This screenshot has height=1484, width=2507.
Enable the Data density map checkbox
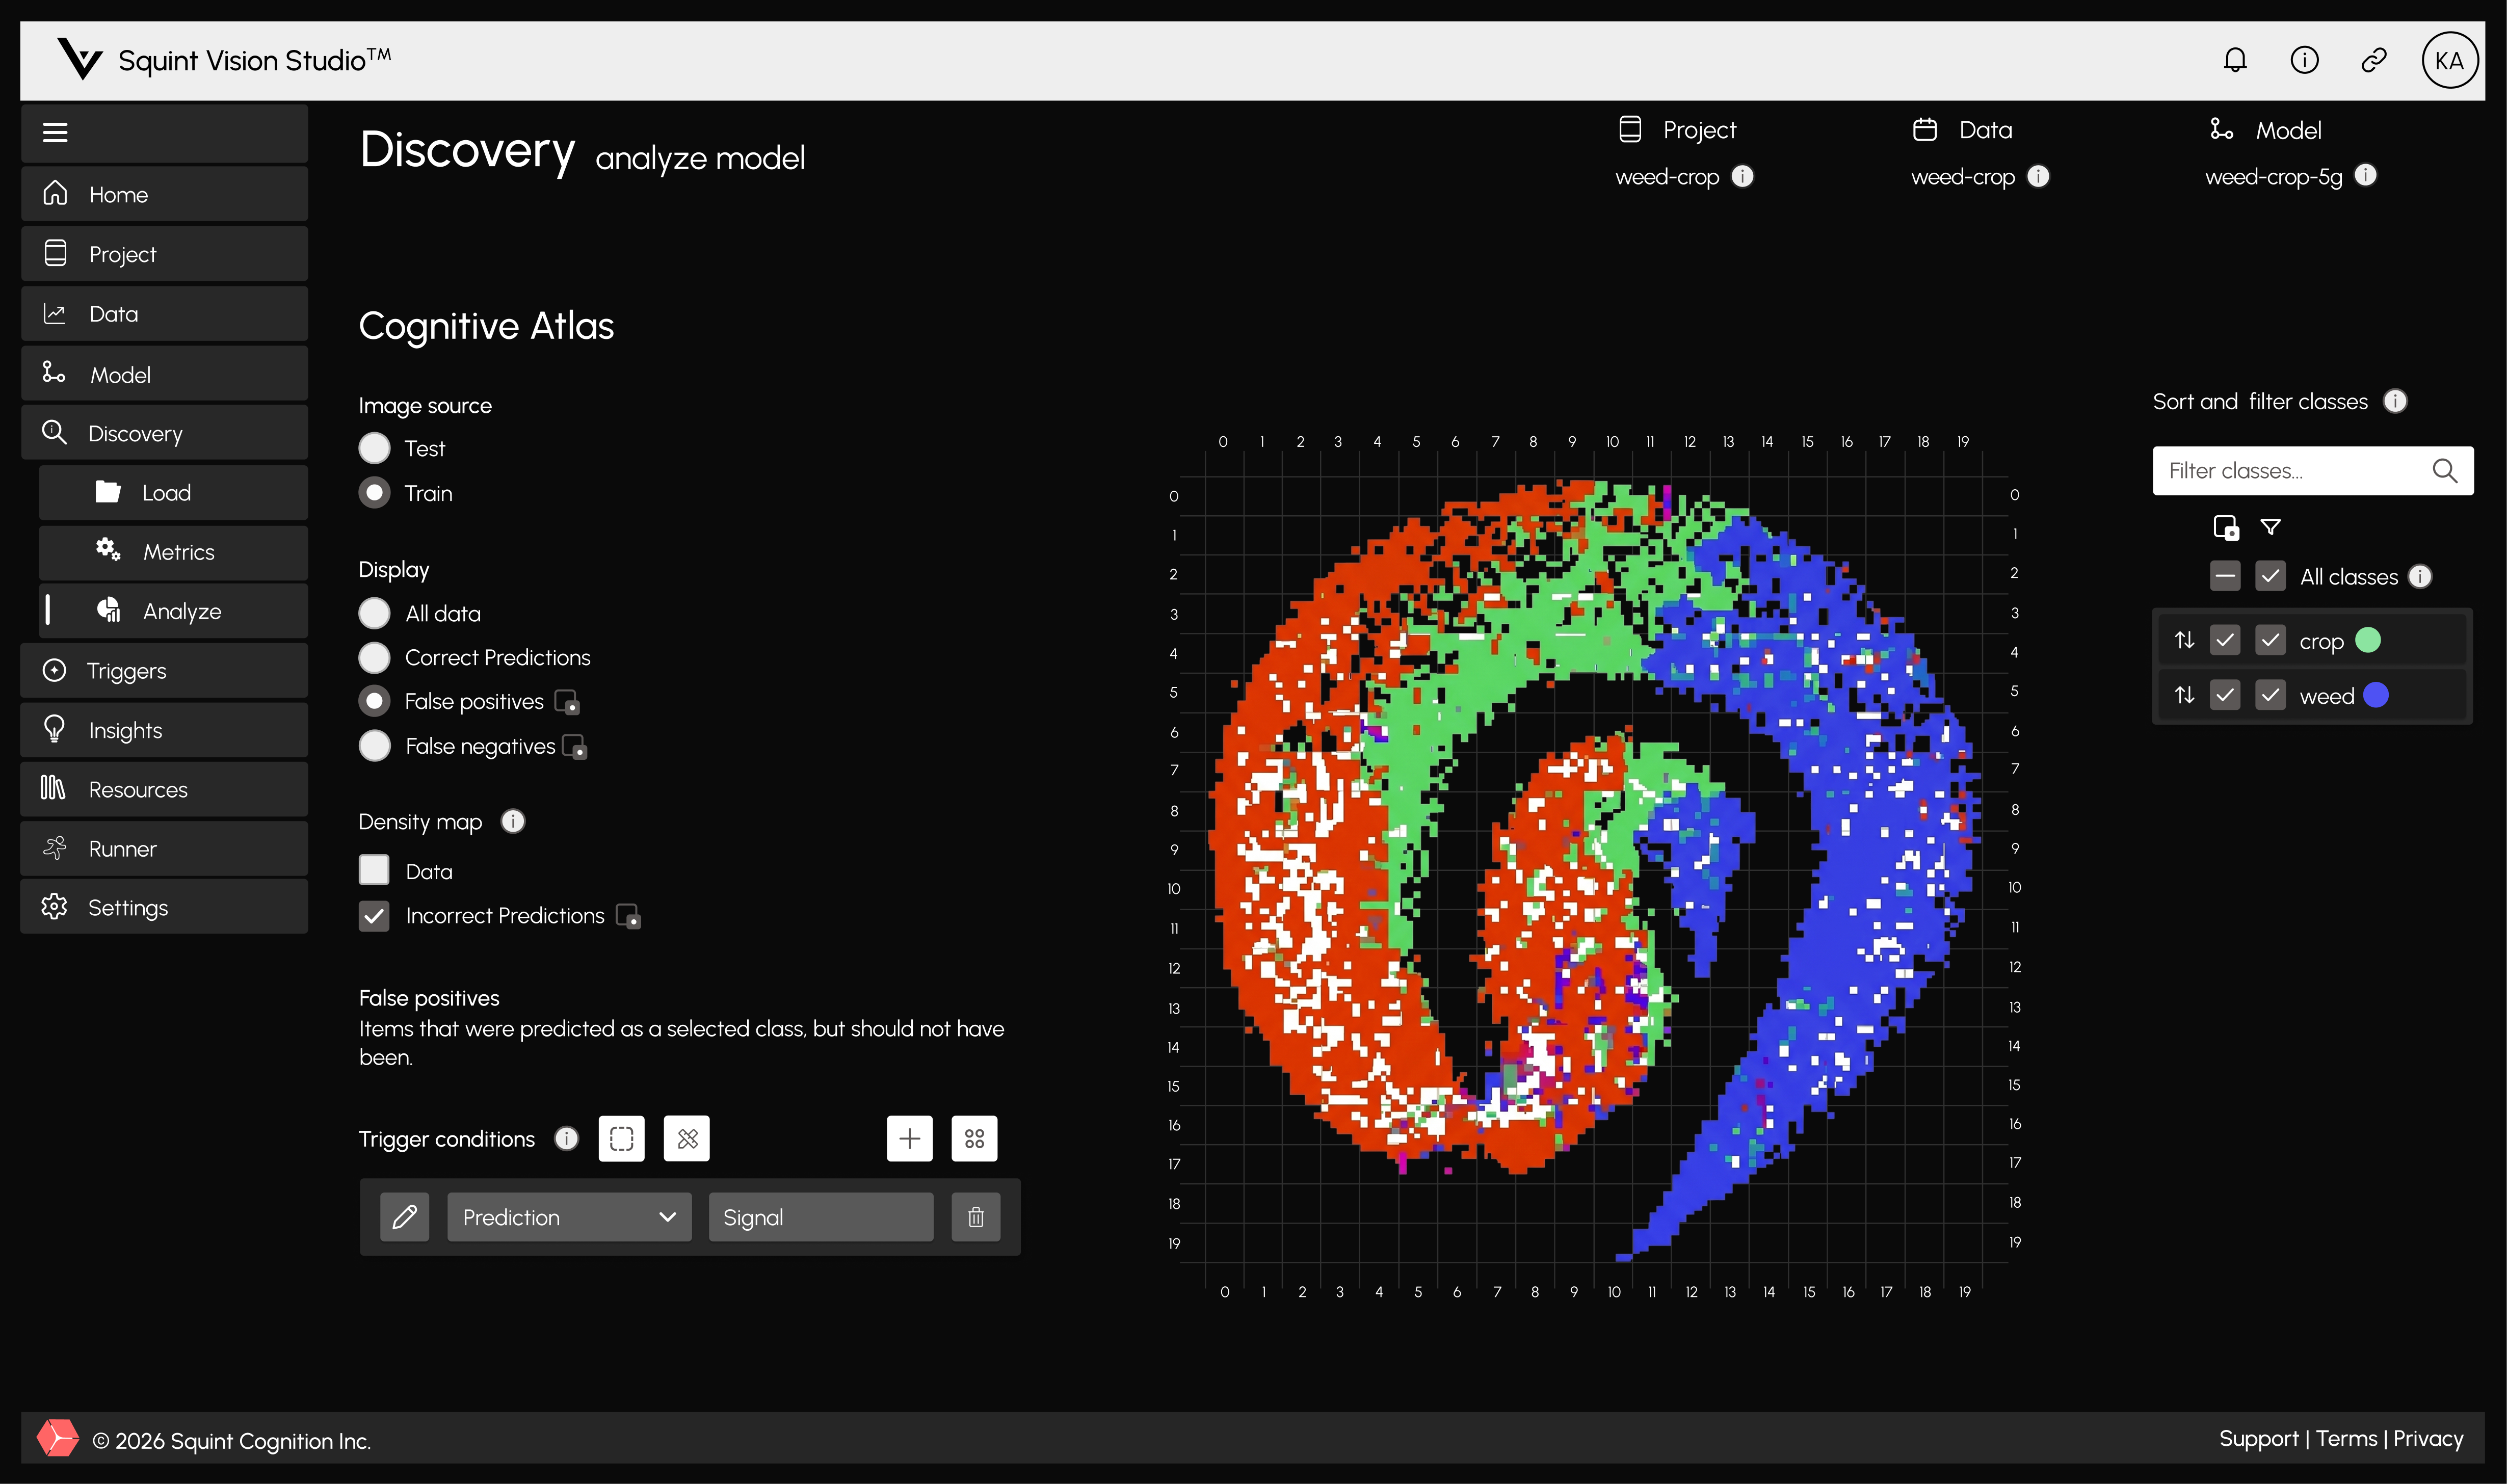click(374, 870)
